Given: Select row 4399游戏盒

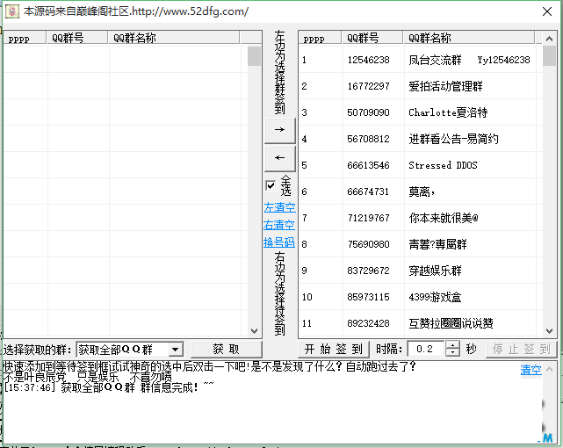Looking at the screenshot, I should click(421, 297).
